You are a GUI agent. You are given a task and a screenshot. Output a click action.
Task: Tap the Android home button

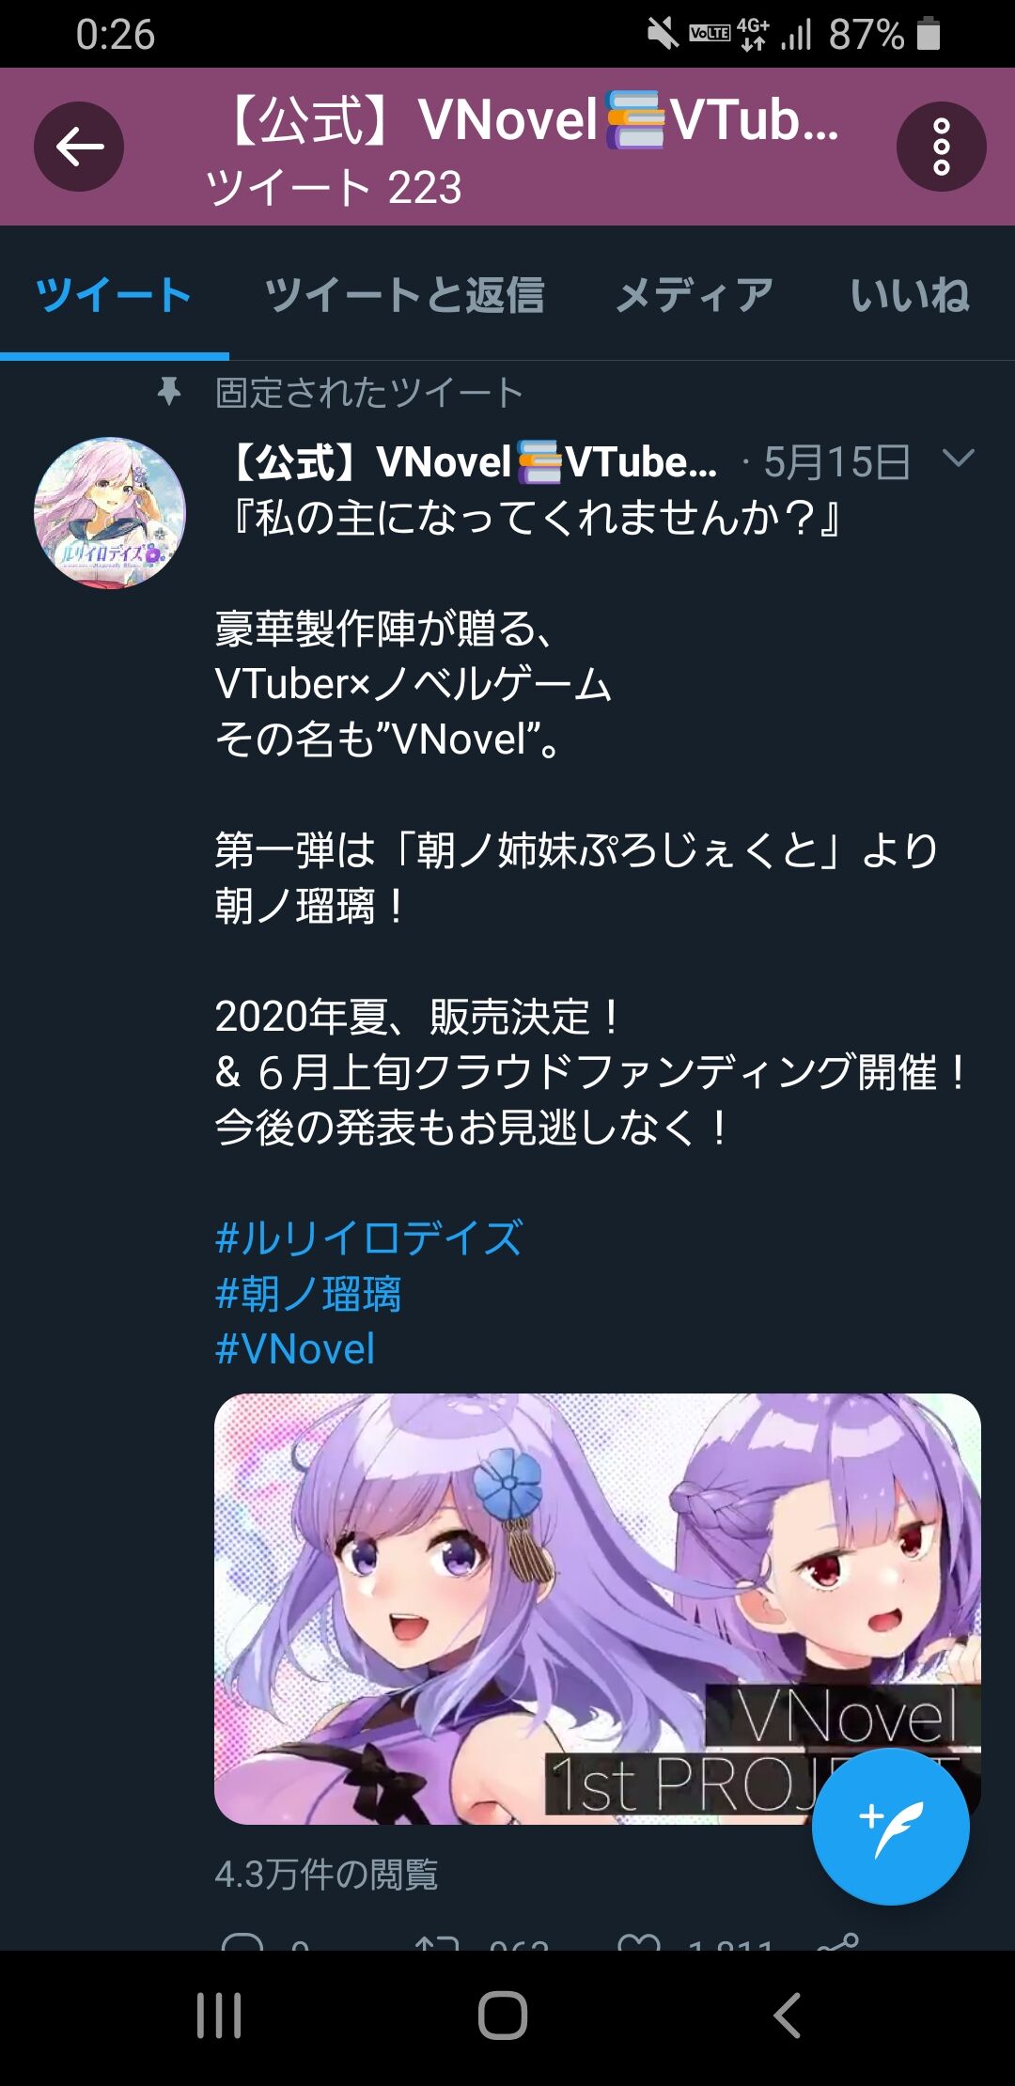coord(503,2016)
